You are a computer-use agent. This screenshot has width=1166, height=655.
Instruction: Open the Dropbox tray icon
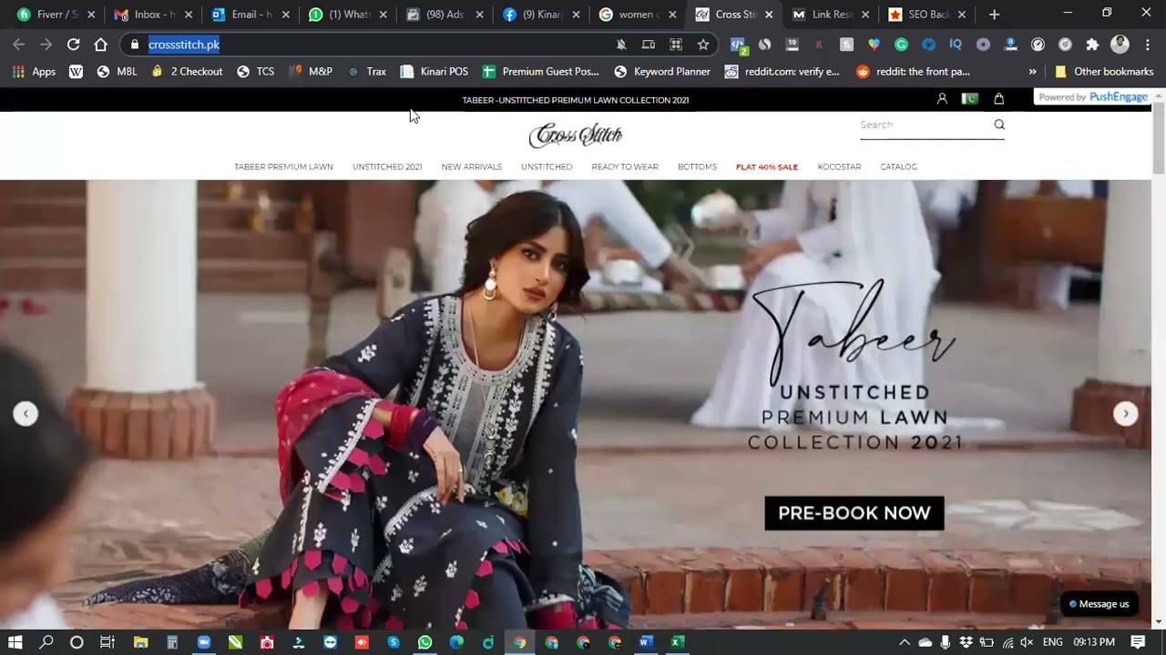click(967, 642)
